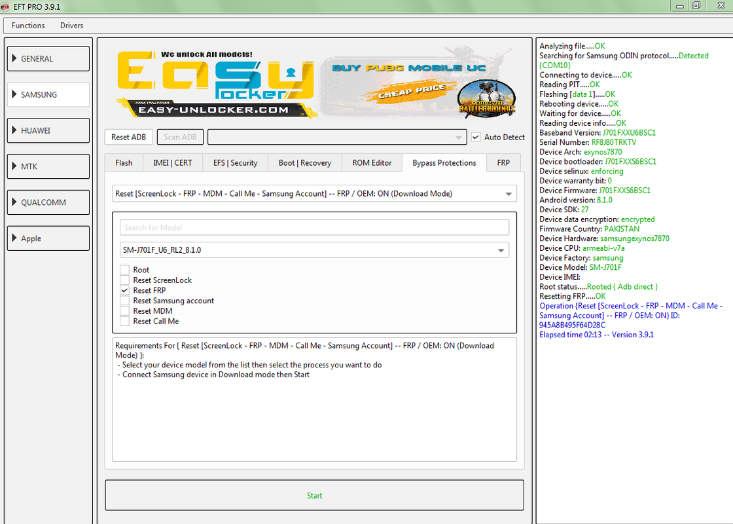Uncheck the Reset FRP checkbox
The image size is (733, 524).
(125, 291)
